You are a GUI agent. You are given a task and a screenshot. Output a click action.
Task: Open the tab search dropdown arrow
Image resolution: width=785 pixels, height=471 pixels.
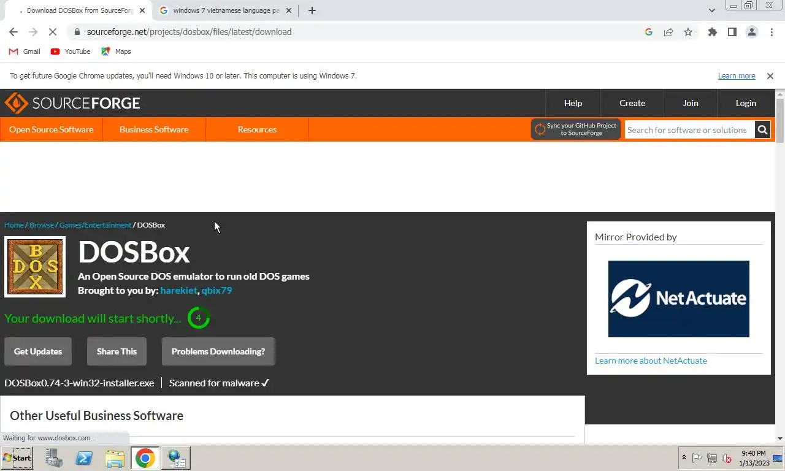coord(712,10)
